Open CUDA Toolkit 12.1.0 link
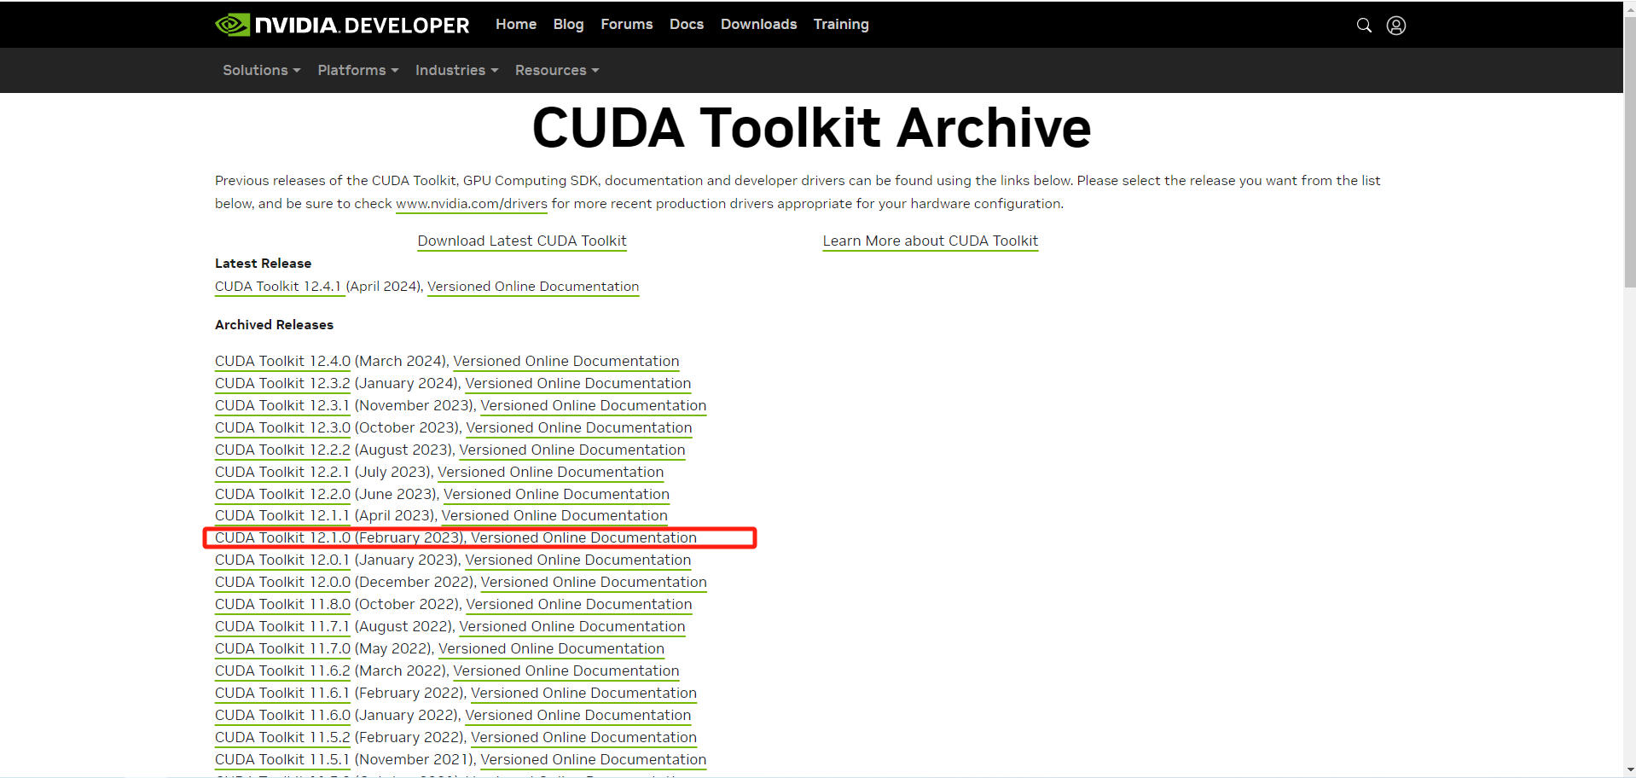Screen dimensions: 1636x778 282,538
